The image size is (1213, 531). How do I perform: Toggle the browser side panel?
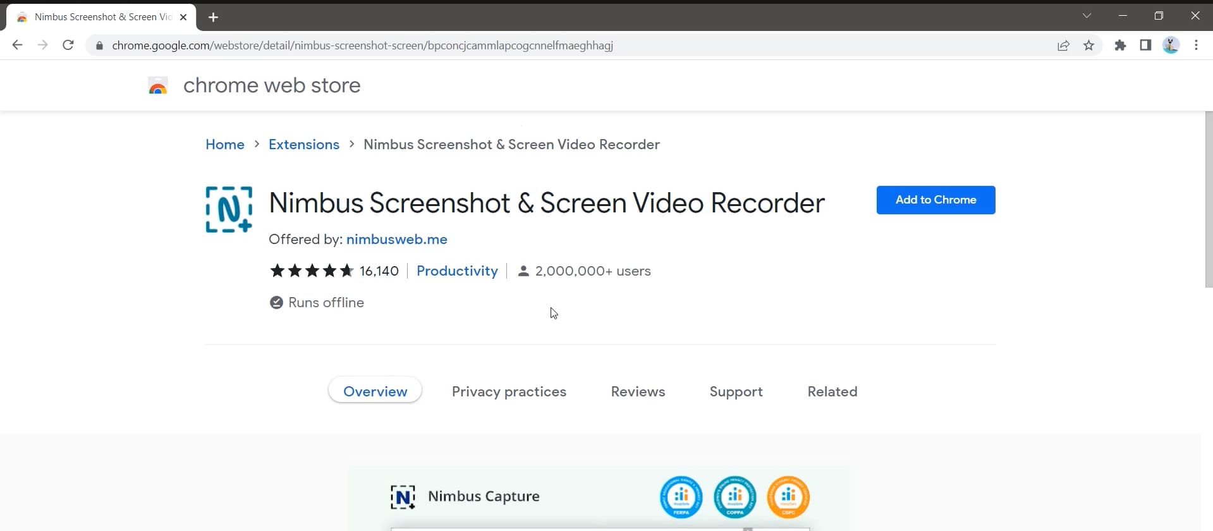click(1145, 46)
